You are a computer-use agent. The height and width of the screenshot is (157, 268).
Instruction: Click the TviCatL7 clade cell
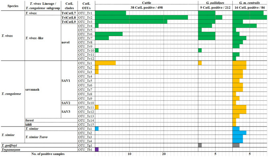[x=69, y=13]
